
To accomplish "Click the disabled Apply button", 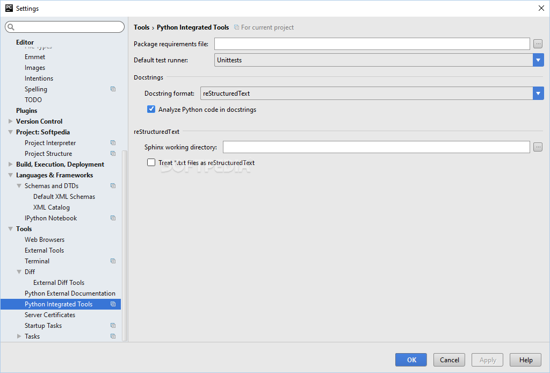I will click(488, 360).
